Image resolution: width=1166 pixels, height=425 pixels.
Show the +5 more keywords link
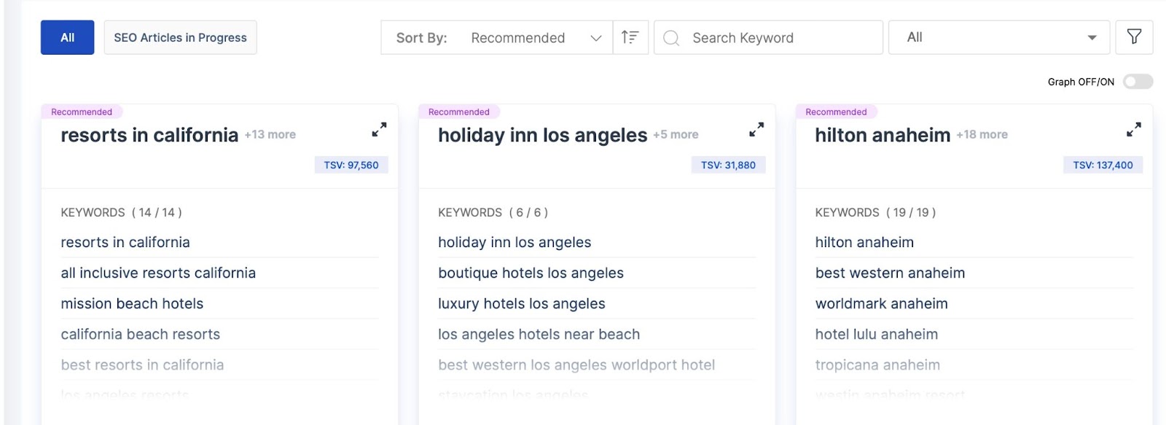(676, 135)
